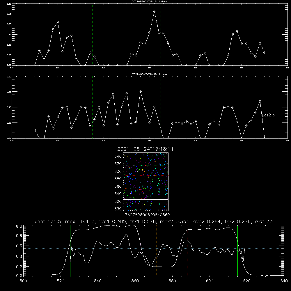Select the right green dashed line in dusk plot

[x=161, y=107]
